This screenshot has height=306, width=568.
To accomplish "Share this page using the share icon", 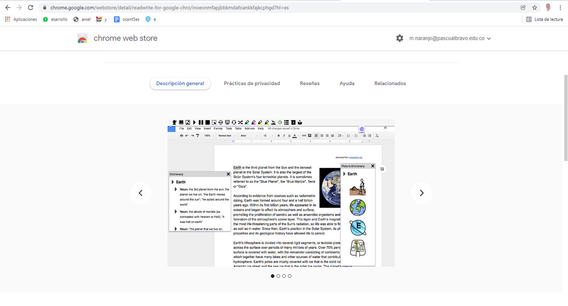I will (x=523, y=7).
